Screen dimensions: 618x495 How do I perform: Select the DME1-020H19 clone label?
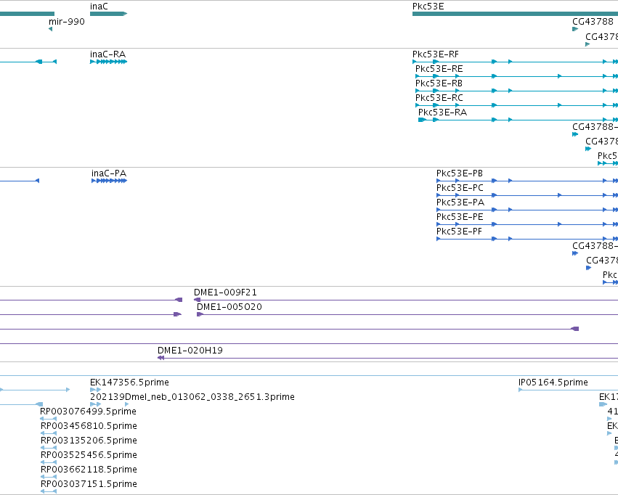coord(190,351)
